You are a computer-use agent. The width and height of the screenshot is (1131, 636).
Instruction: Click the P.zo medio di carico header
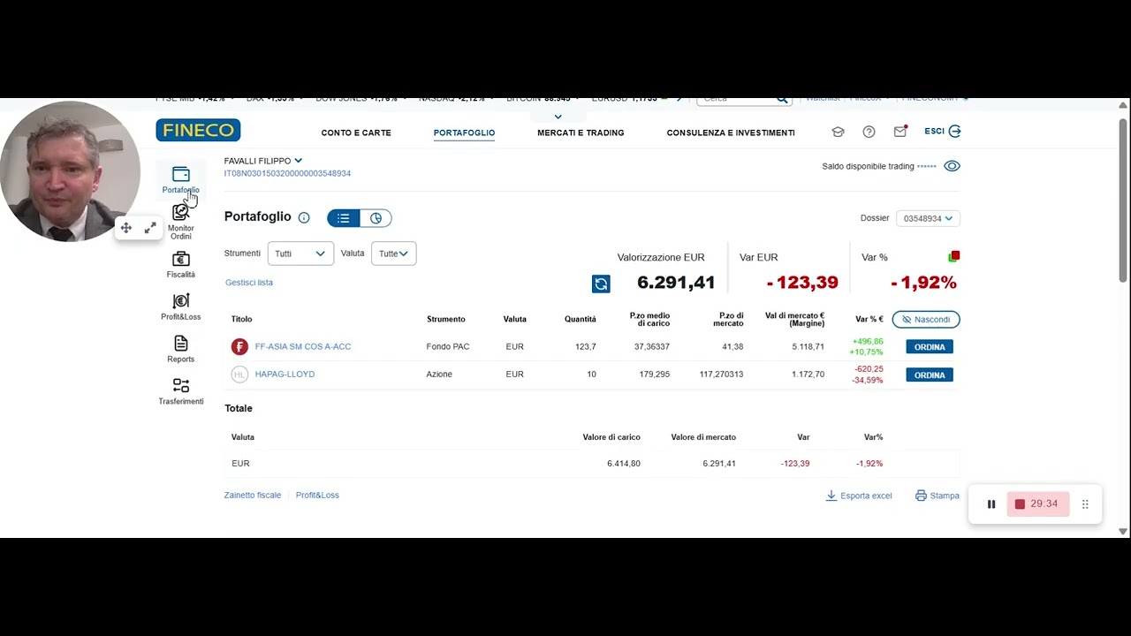[x=649, y=320]
